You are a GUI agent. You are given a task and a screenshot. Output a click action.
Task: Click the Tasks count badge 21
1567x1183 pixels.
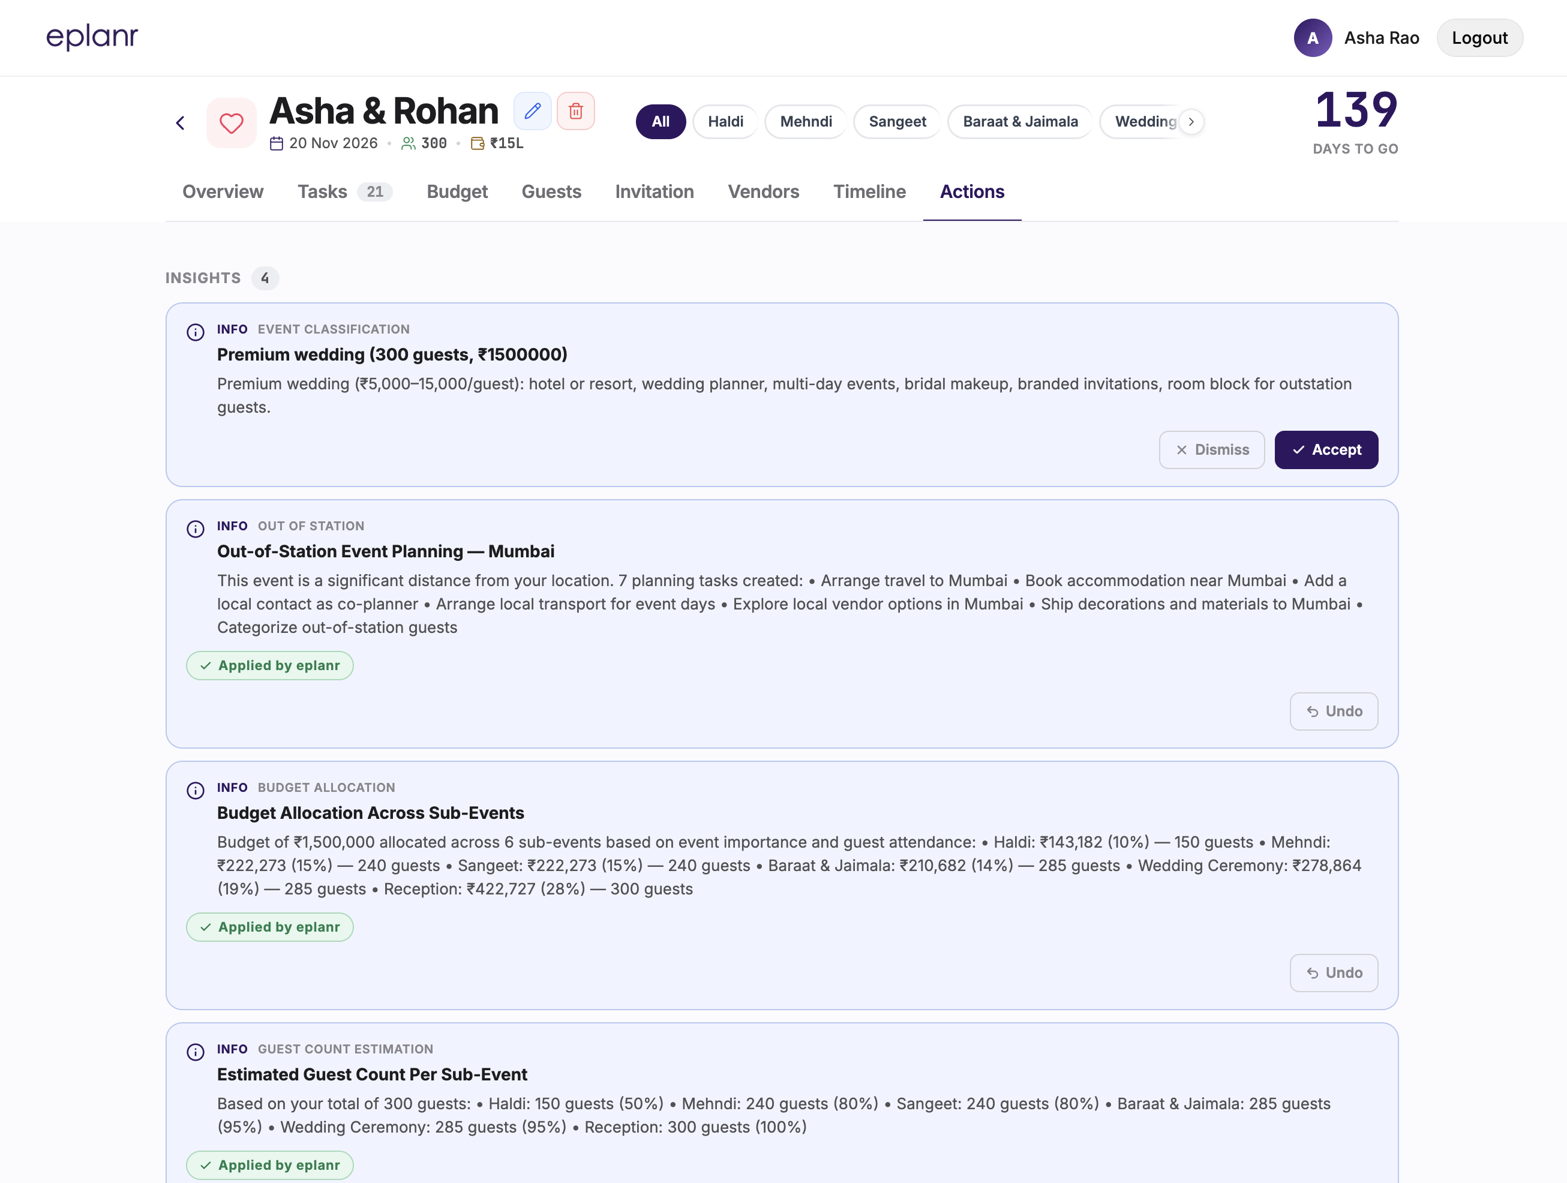375,192
